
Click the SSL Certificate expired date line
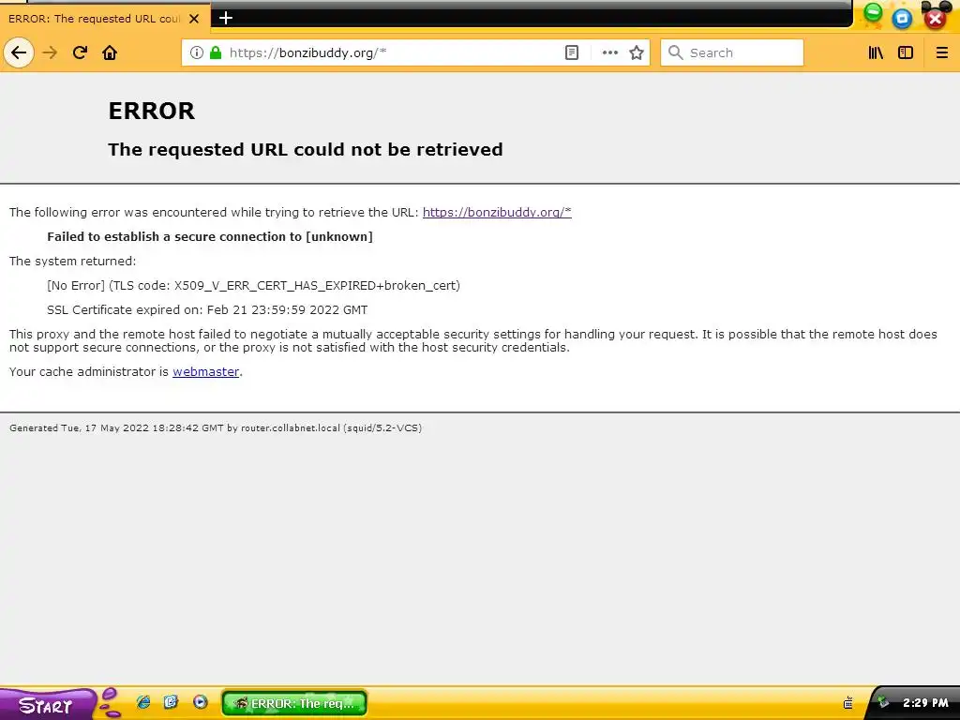click(x=207, y=309)
